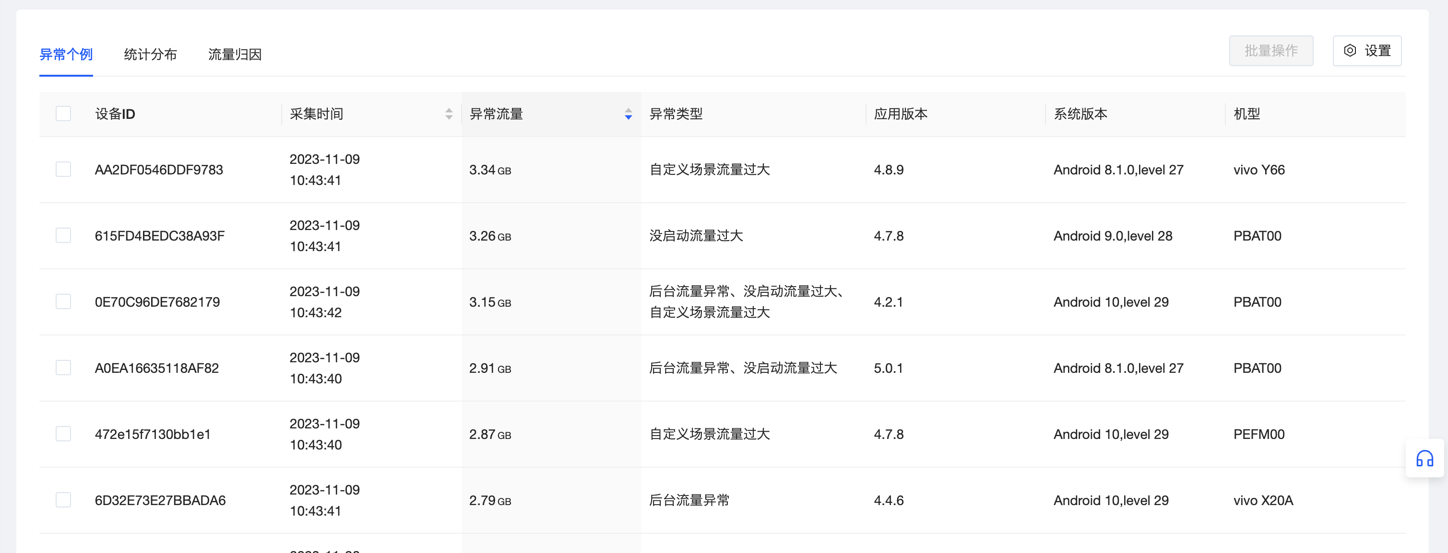Switch to the 统计分布 tab
The width and height of the screenshot is (1448, 553).
150,55
